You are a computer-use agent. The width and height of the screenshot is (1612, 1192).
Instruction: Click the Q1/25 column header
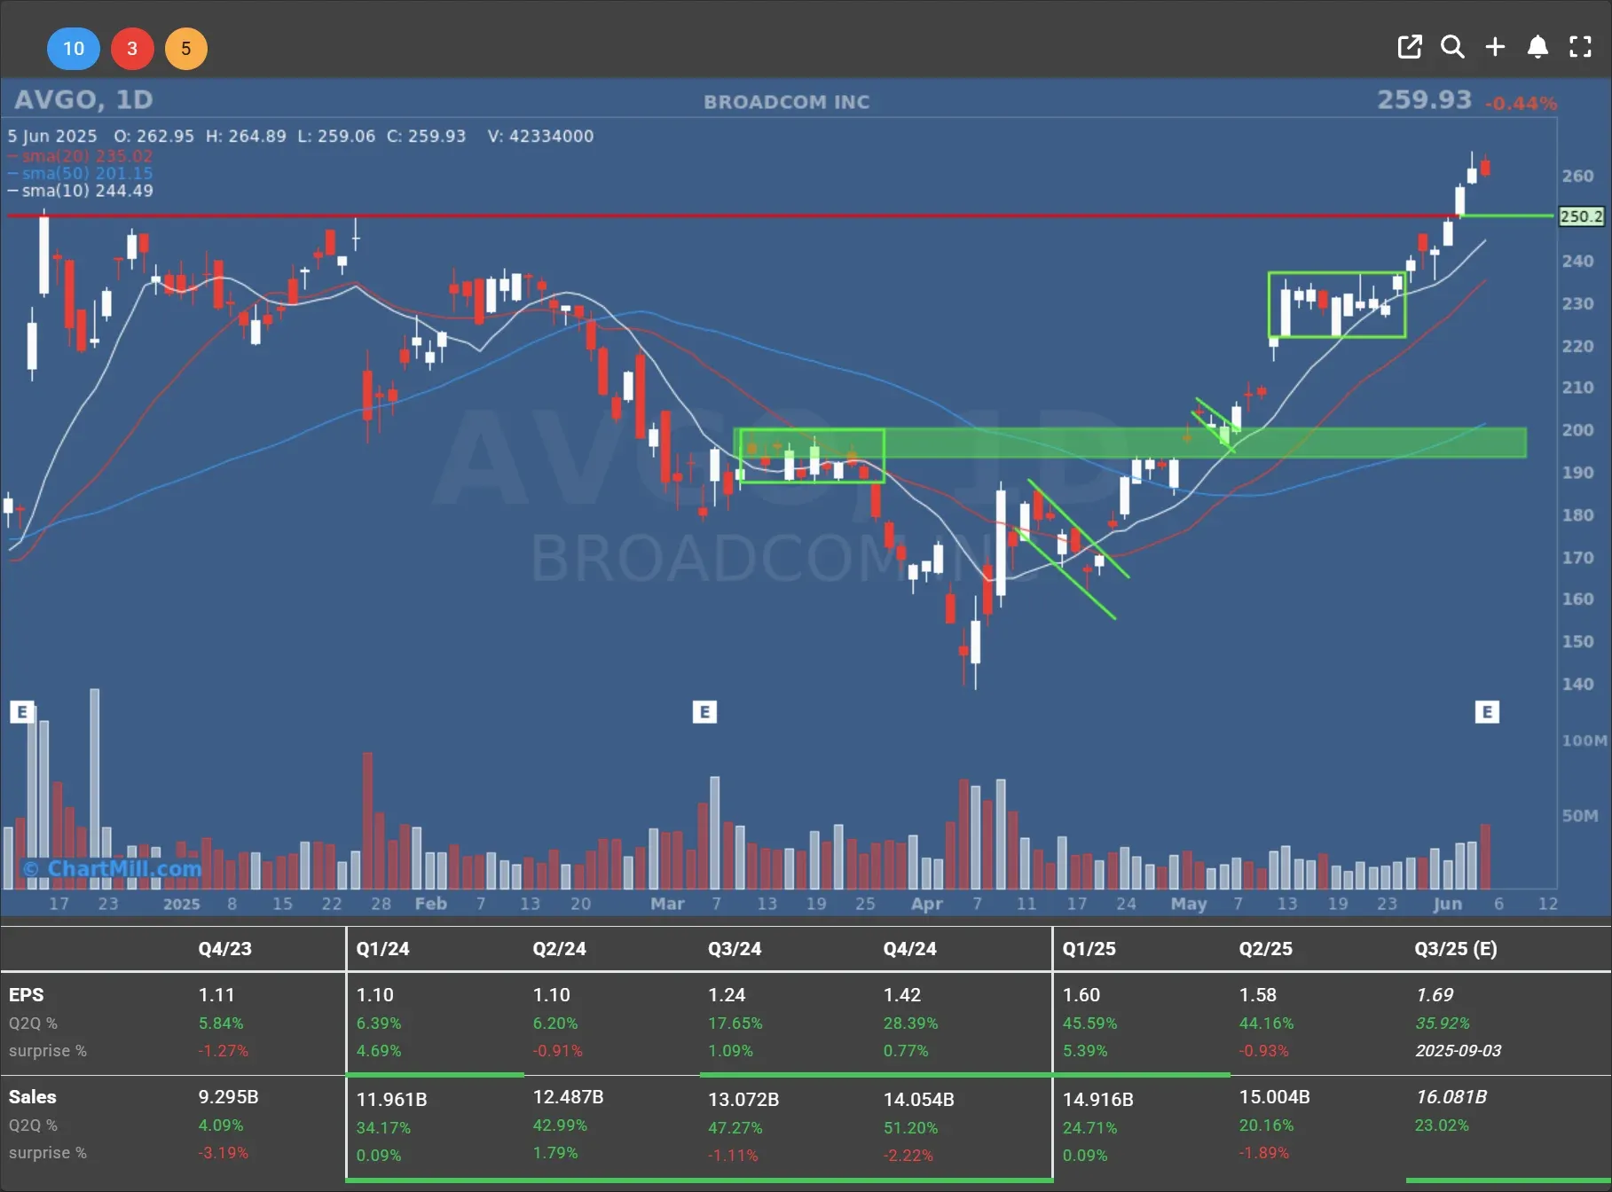coord(1089,948)
